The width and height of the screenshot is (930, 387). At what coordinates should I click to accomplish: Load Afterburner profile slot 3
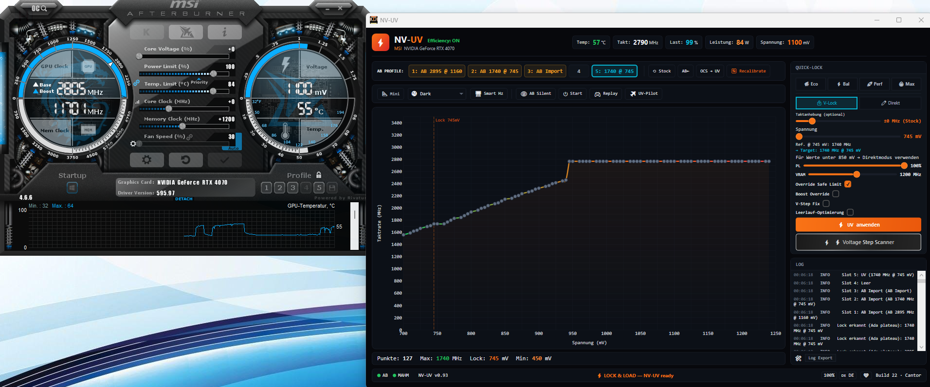point(292,188)
